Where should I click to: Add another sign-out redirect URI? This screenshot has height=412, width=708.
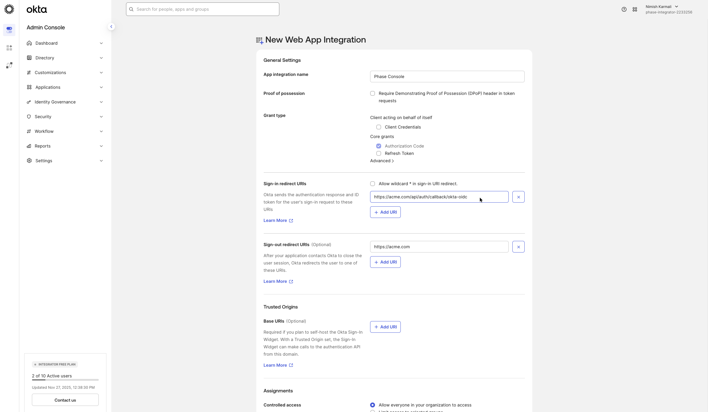(385, 262)
